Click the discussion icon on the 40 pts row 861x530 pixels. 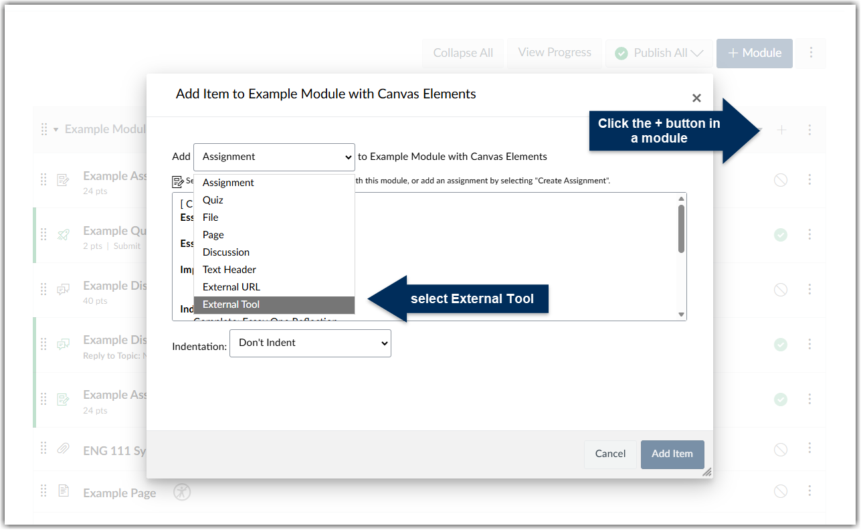click(x=63, y=289)
